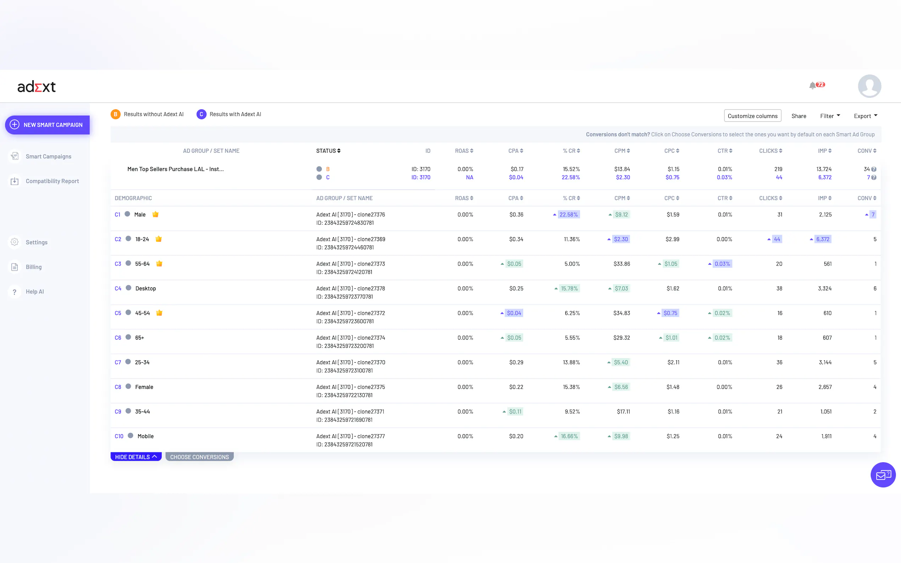The width and height of the screenshot is (901, 563).
Task: Click the Compatibility Report download icon
Action: coord(15,181)
